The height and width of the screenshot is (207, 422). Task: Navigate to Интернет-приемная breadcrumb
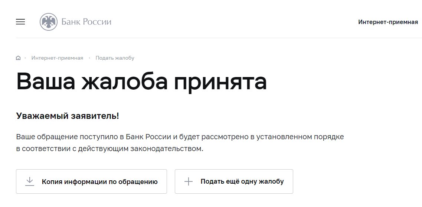pos(57,58)
